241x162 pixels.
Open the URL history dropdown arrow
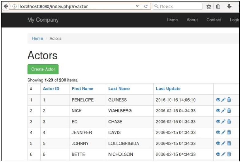(x=137, y=6)
